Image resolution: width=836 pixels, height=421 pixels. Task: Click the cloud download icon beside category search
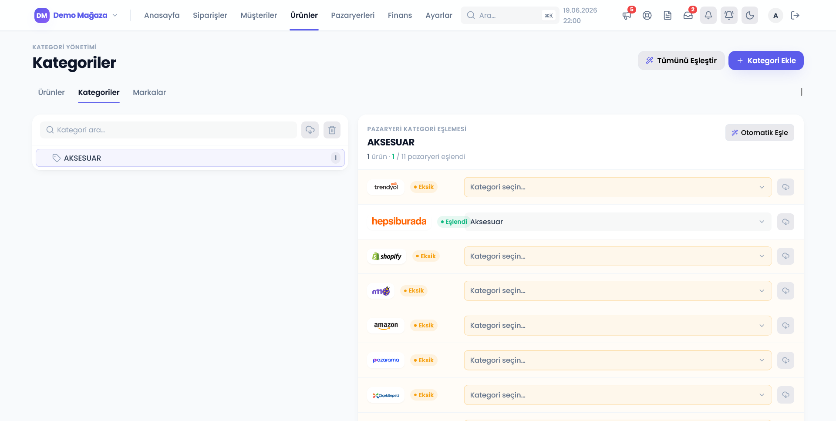[310, 130]
